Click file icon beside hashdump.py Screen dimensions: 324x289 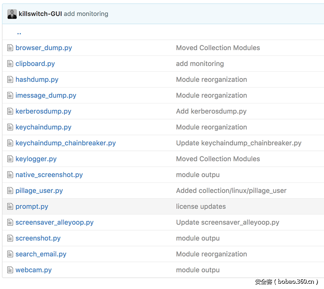tap(10, 79)
